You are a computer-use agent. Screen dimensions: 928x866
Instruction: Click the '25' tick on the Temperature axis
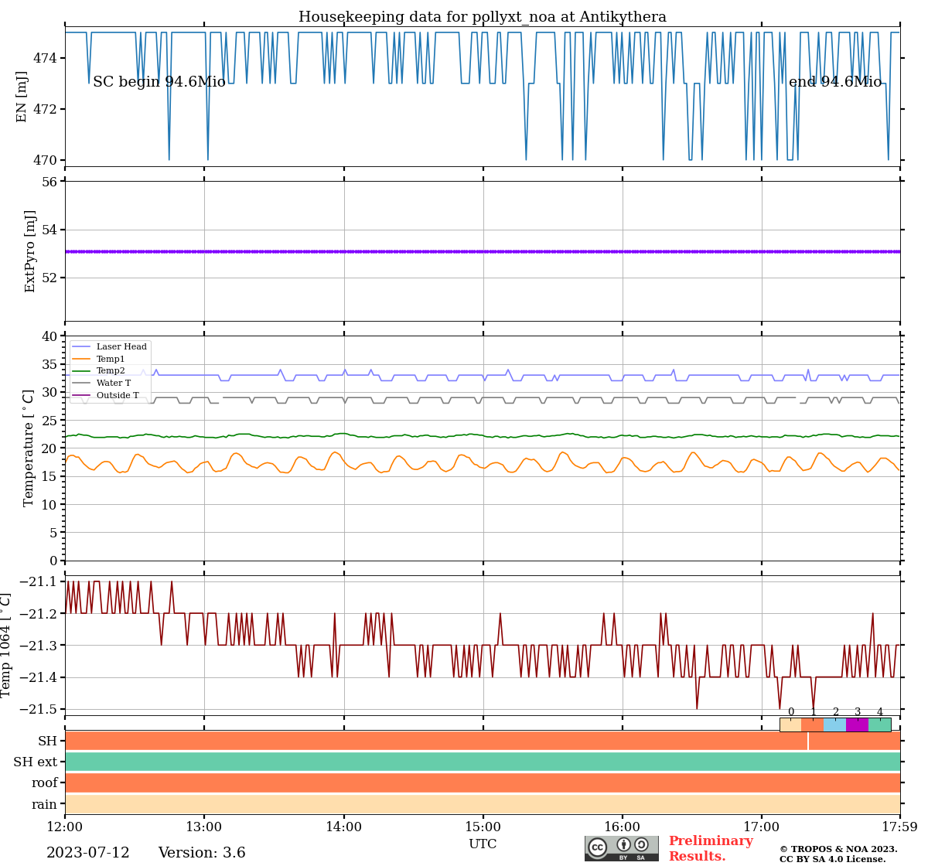49,421
